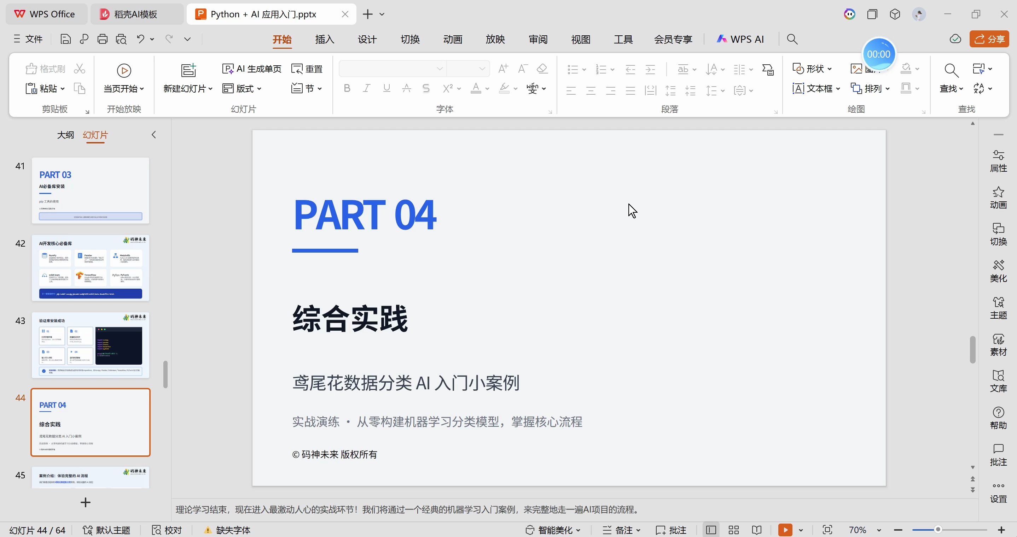Click the Save icon in quick toolbar
The height and width of the screenshot is (537, 1017).
(65, 39)
